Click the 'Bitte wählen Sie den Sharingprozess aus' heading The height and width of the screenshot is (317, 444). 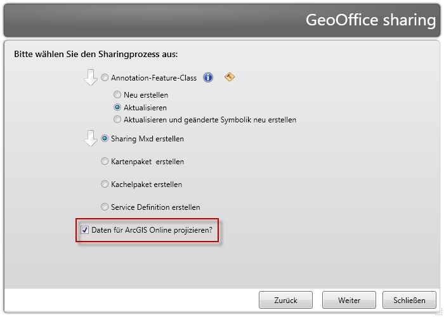(96, 54)
